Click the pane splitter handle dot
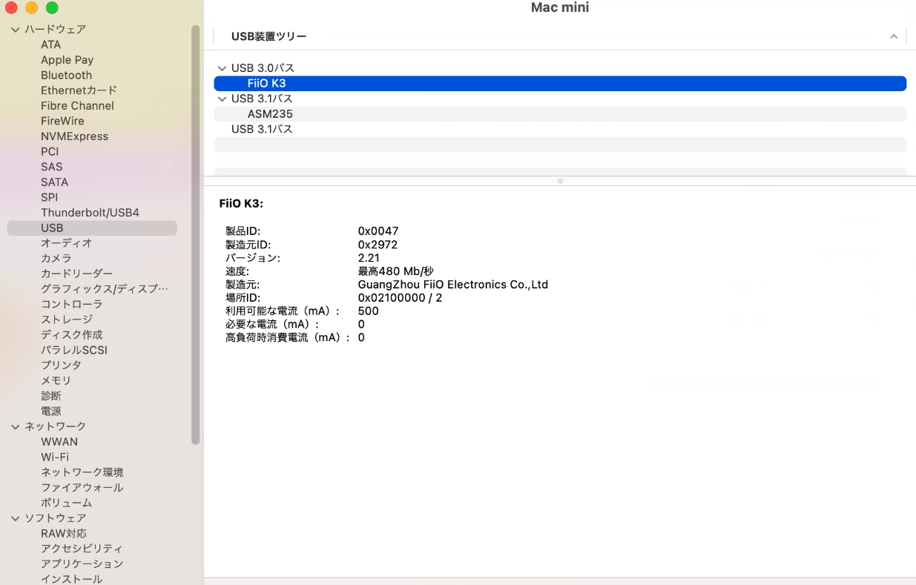 pyautogui.click(x=560, y=180)
